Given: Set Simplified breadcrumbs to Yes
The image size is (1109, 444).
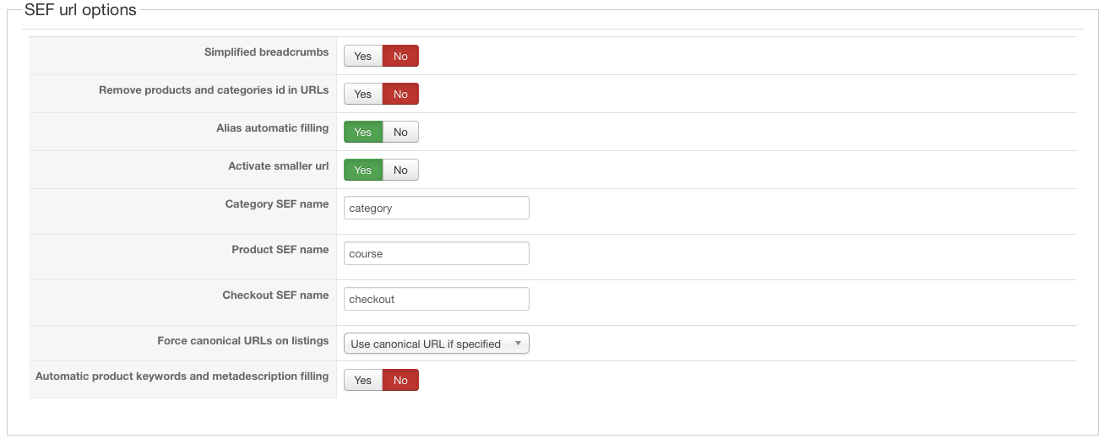Looking at the screenshot, I should coord(363,57).
